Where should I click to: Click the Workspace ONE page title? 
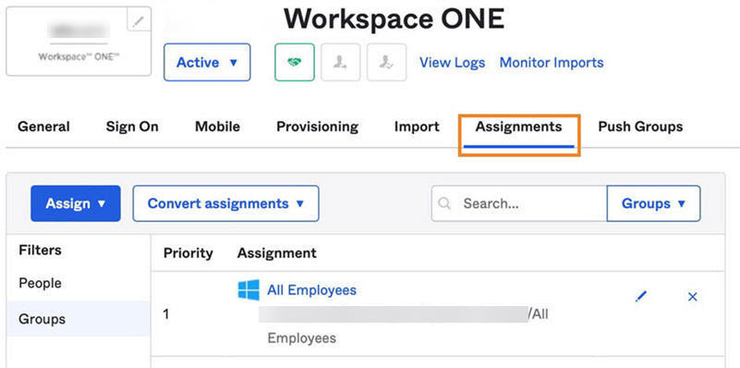(394, 18)
